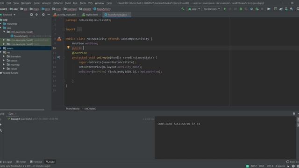Select the MainActivity.java editor tab
This screenshot has height=168, width=299.
click(x=117, y=14)
